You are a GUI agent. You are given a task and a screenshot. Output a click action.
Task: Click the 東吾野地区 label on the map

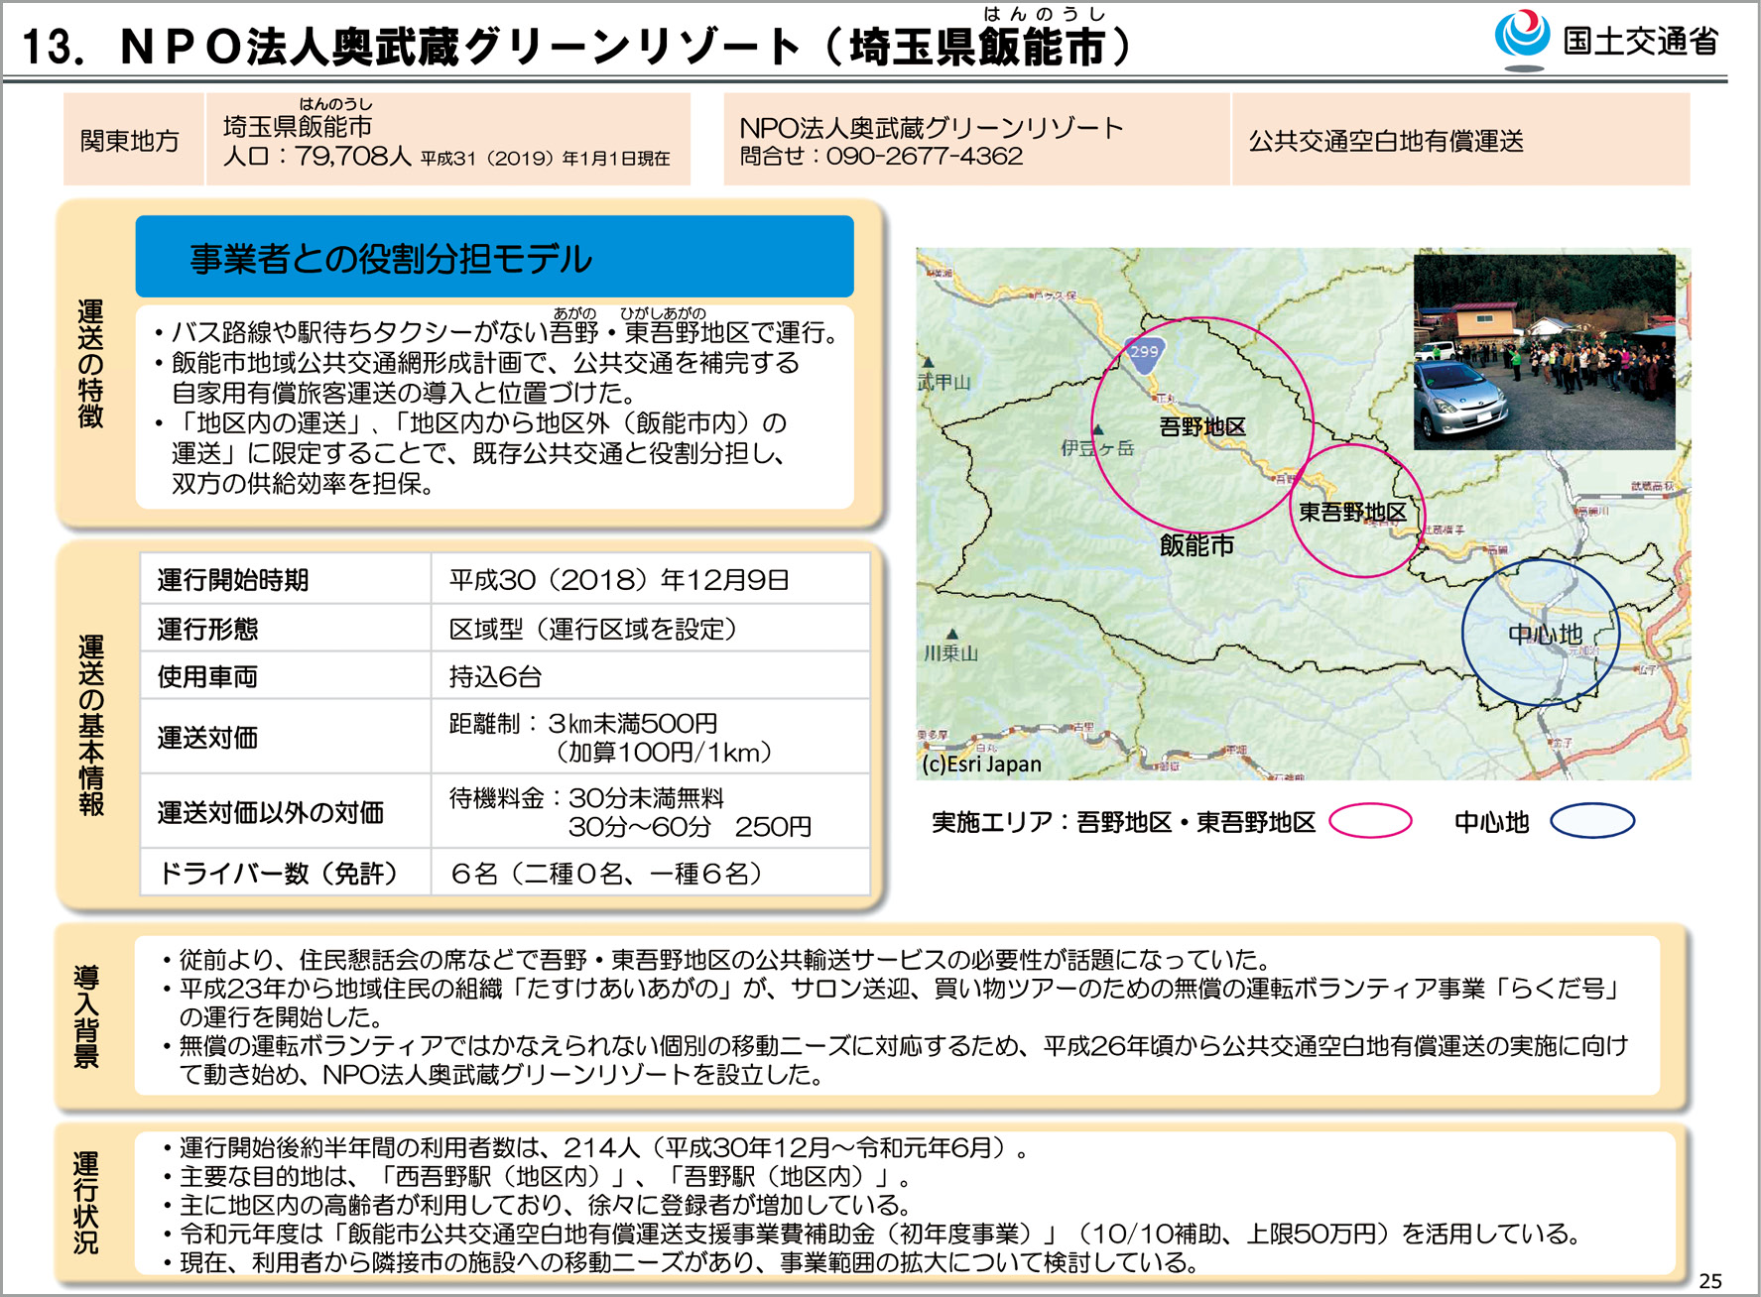pyautogui.click(x=1352, y=512)
